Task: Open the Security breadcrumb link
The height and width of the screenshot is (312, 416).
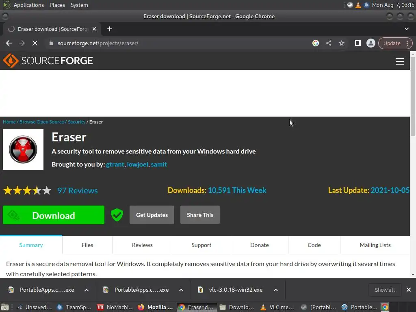Action: (x=77, y=122)
